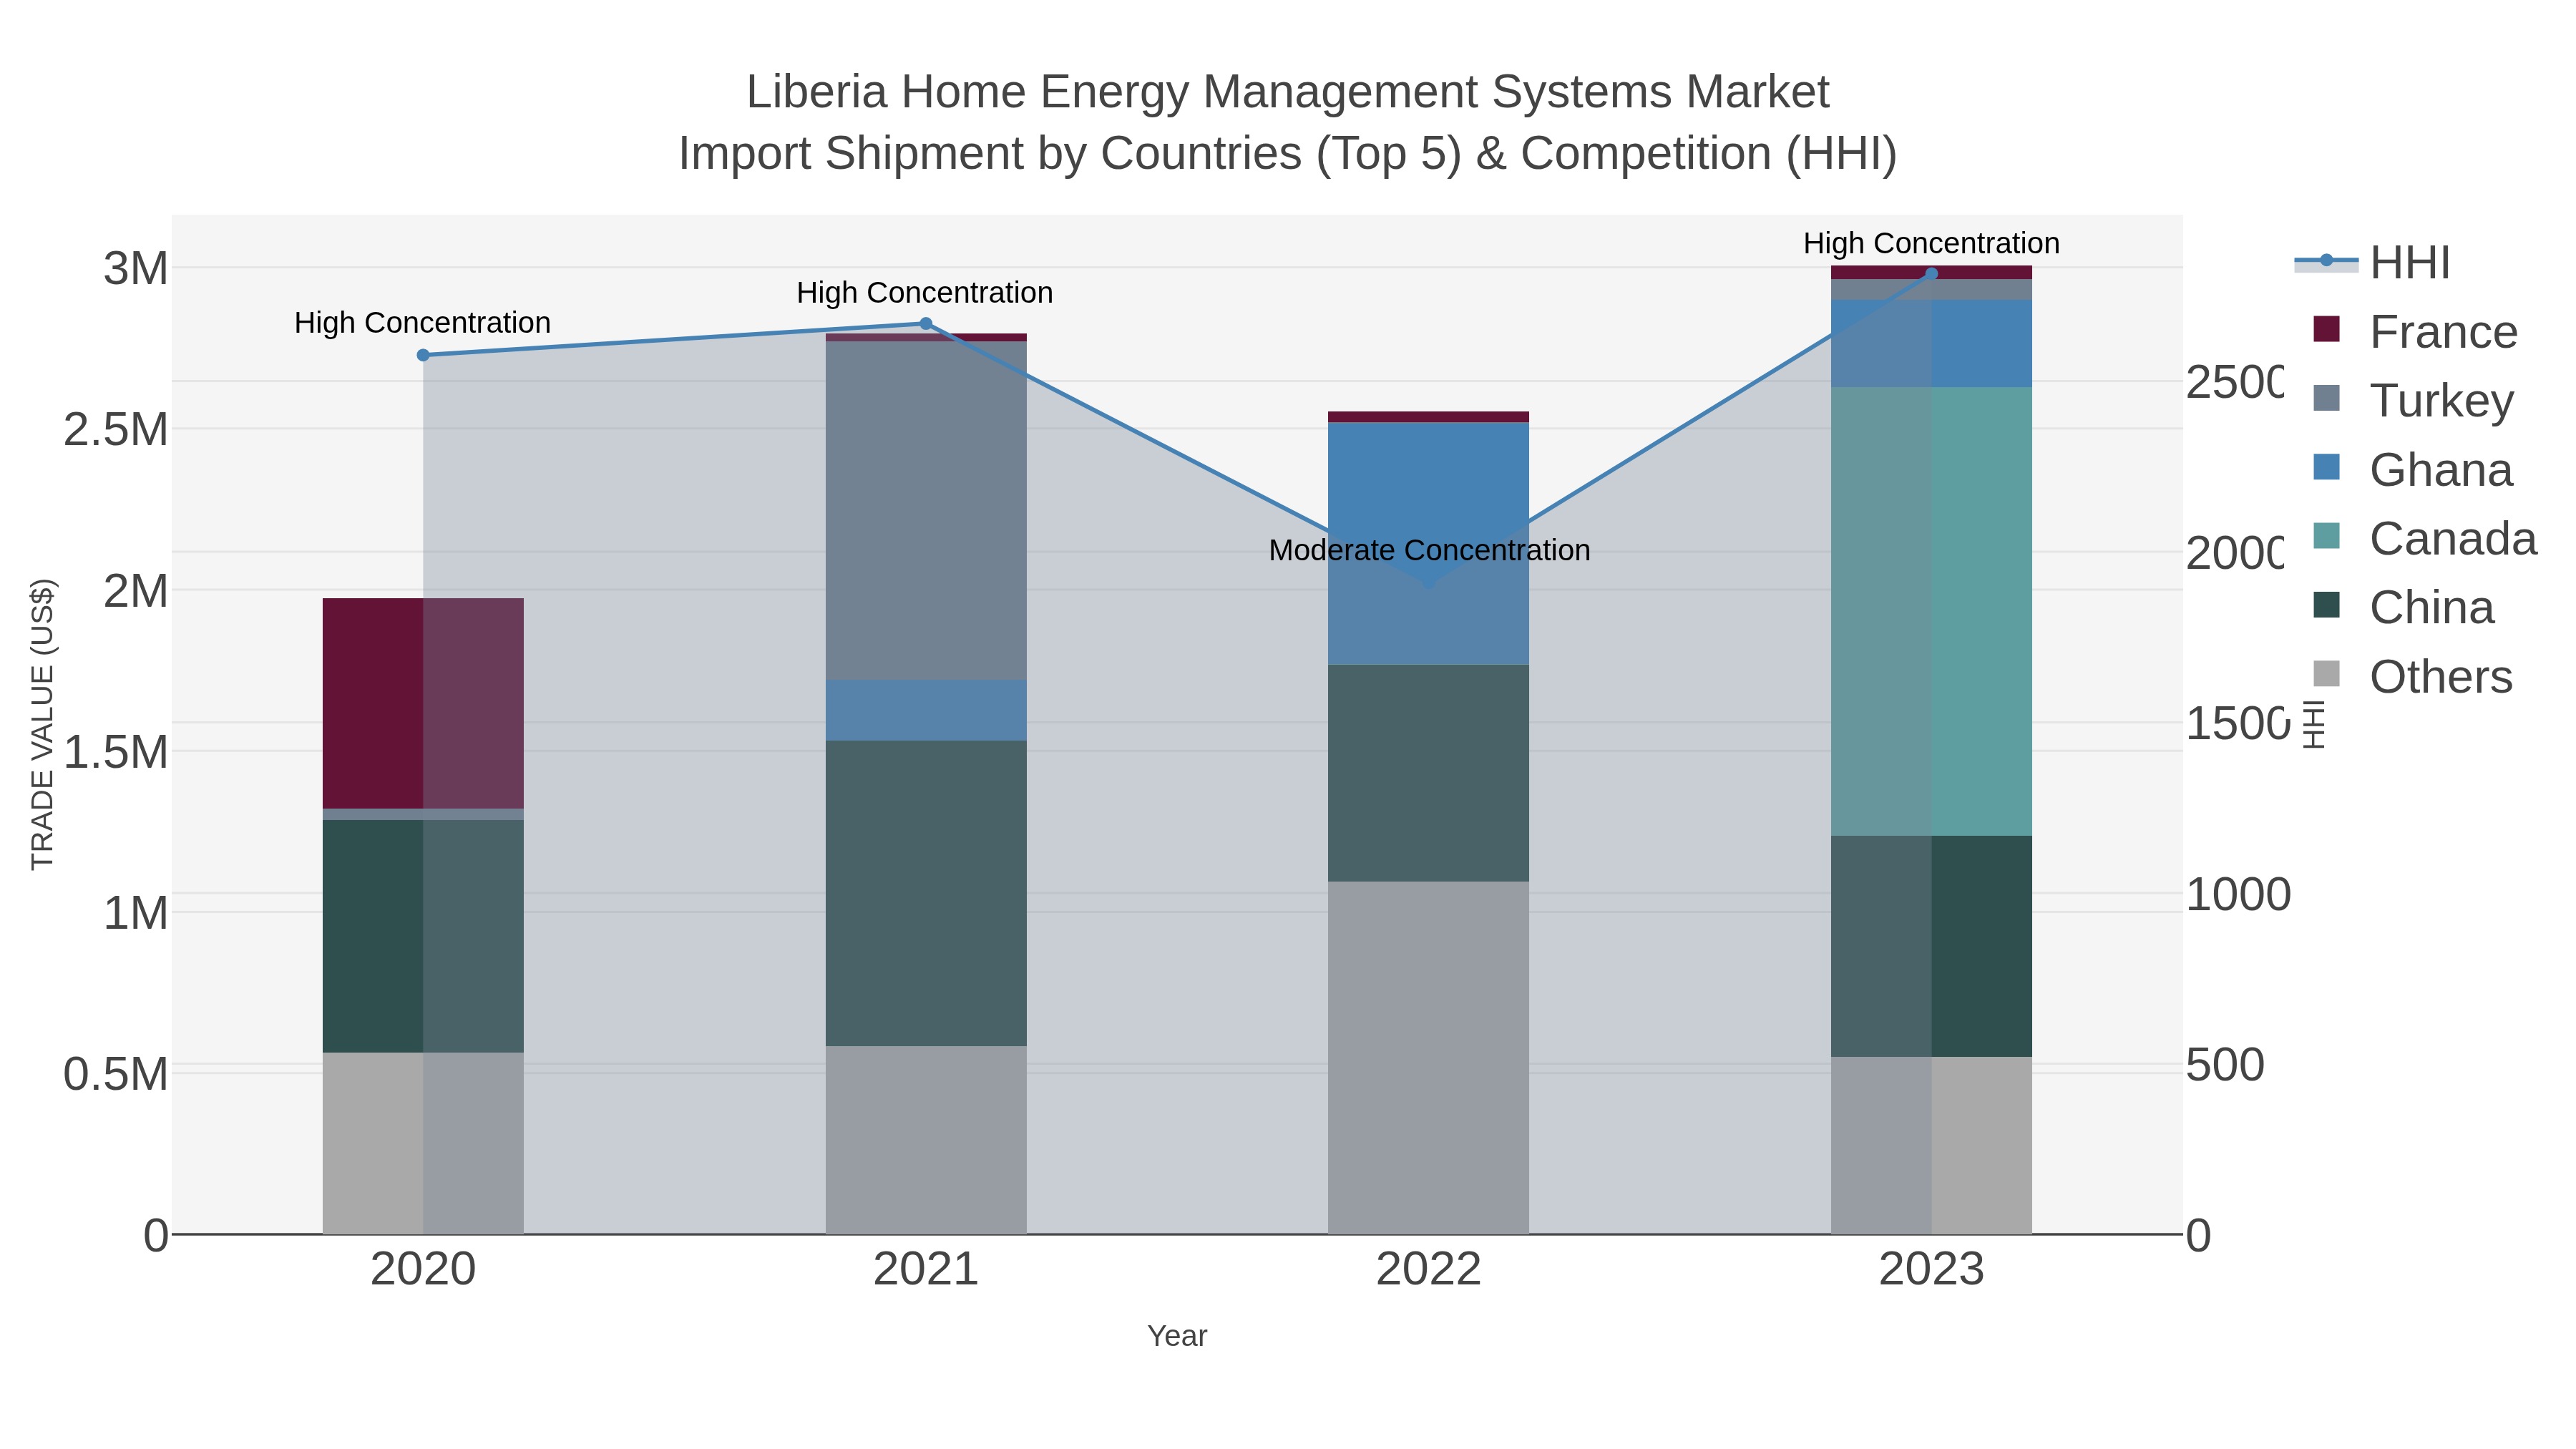
Task: Click the High Concentration label above 2020
Action: click(x=422, y=323)
